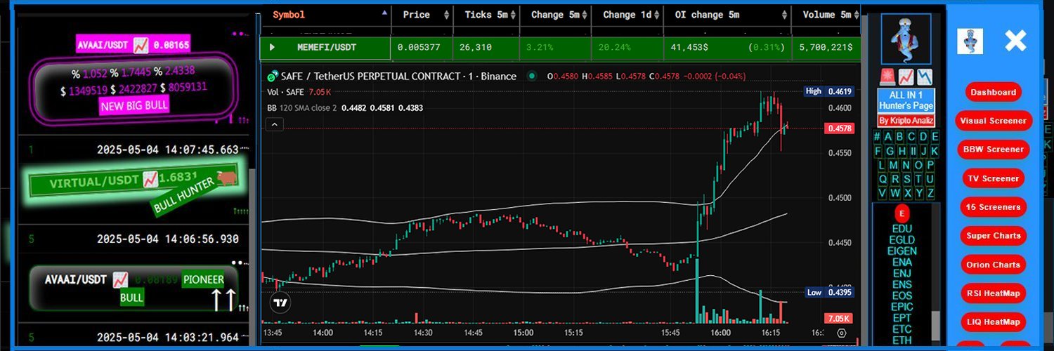
Task: Click the chart icon on the AVAAI/USDT PIONEER card
Action: tap(120, 279)
